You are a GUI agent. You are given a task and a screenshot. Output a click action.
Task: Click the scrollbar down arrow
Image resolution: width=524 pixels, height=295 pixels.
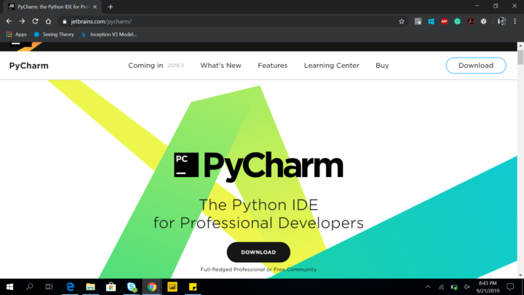(x=520, y=275)
